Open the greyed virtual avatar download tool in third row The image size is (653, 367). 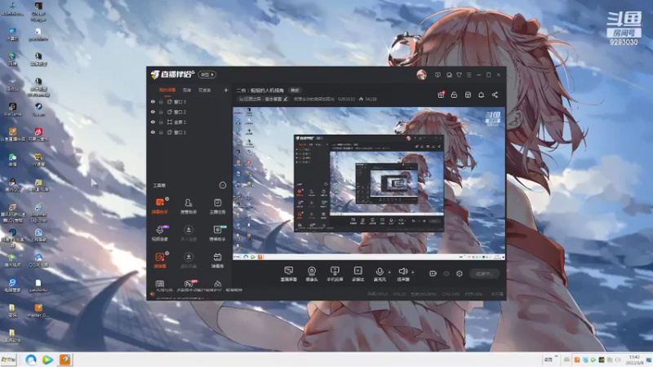pyautogui.click(x=189, y=259)
